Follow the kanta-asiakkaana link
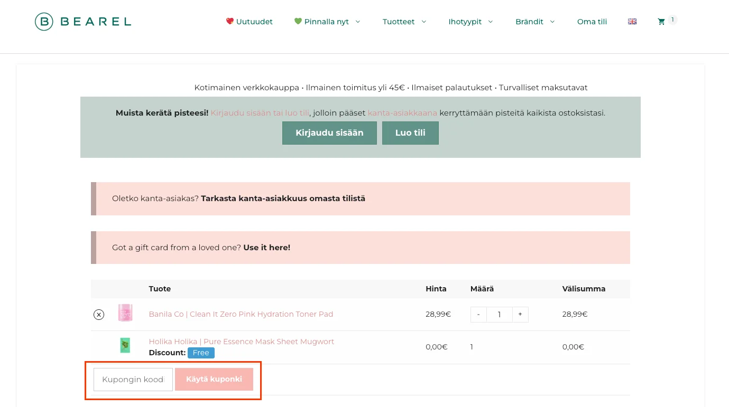Screen dimensions: 729x407 (402, 113)
